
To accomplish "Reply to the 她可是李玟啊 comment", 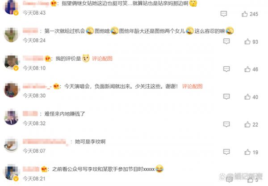I will [226, 152].
